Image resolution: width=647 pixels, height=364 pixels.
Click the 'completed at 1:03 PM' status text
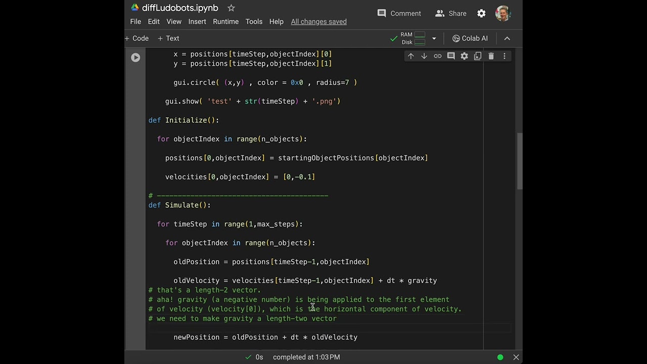306,357
